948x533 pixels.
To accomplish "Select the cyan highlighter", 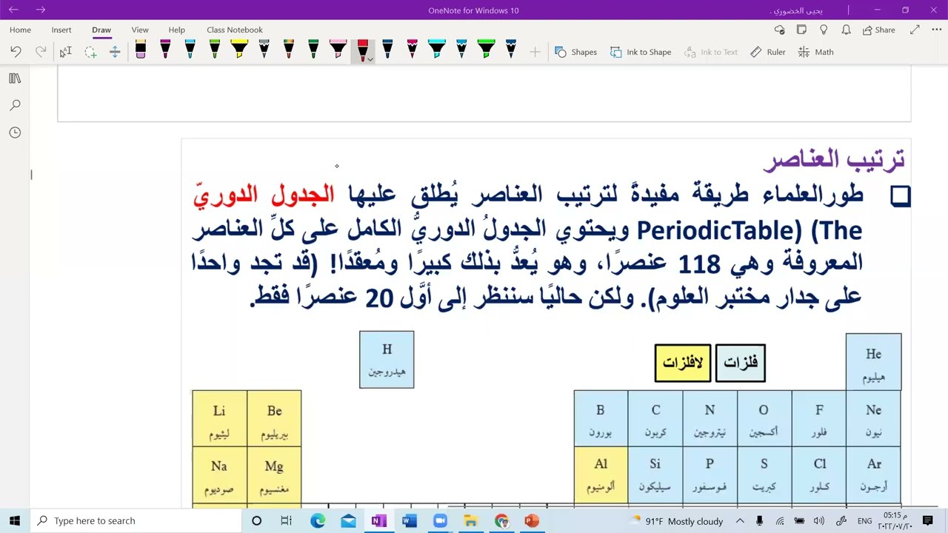I will point(437,50).
